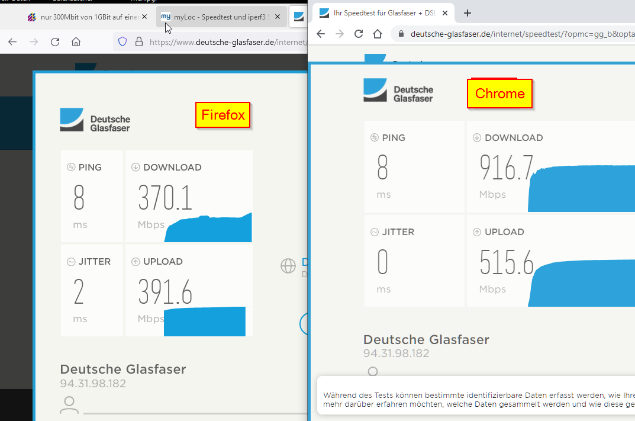Image resolution: width=635 pixels, height=421 pixels.
Task: Click UPLOAD arrow icon in Firefox speedtest
Action: pyautogui.click(x=136, y=261)
